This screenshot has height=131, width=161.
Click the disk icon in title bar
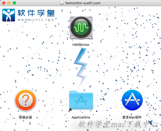point(62,3)
